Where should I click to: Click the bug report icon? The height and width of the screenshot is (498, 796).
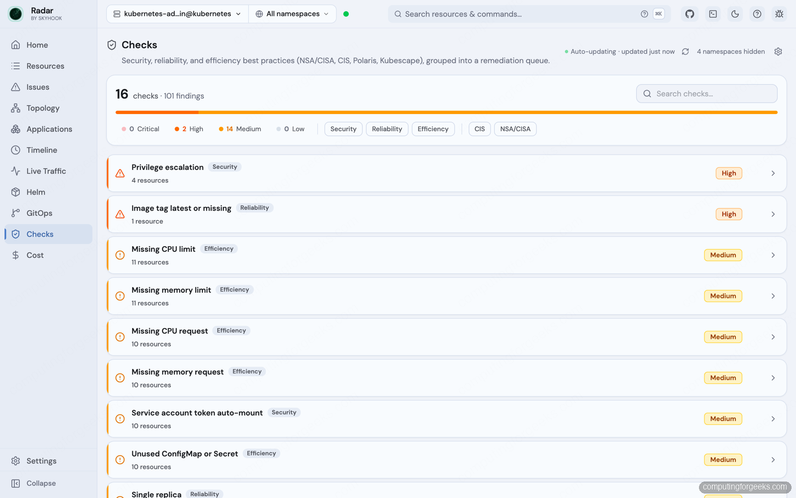coord(779,14)
